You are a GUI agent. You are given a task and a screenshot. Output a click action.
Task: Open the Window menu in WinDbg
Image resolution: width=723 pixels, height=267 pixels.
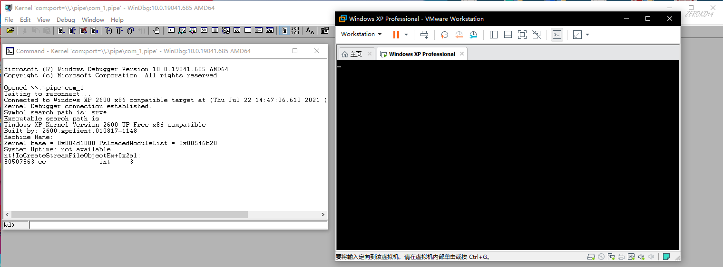(93, 20)
